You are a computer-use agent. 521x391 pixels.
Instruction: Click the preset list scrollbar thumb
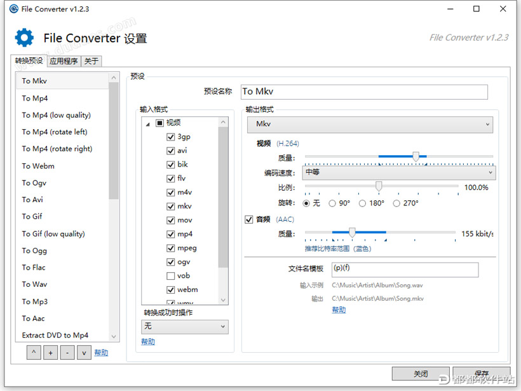click(x=114, y=141)
